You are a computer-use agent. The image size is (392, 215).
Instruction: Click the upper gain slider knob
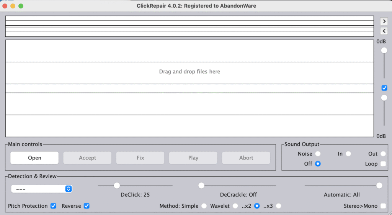(384, 50)
